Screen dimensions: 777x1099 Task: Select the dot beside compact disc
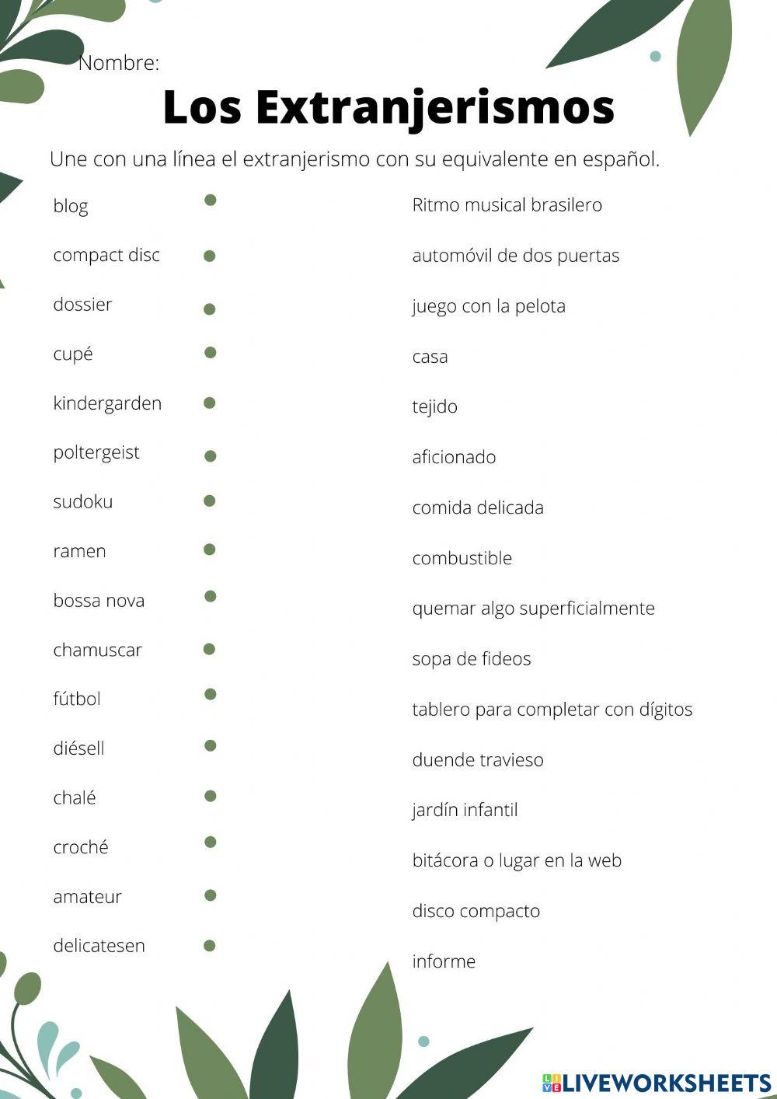pos(210,256)
